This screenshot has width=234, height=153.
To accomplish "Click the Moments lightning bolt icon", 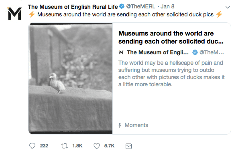I will 120,125.
